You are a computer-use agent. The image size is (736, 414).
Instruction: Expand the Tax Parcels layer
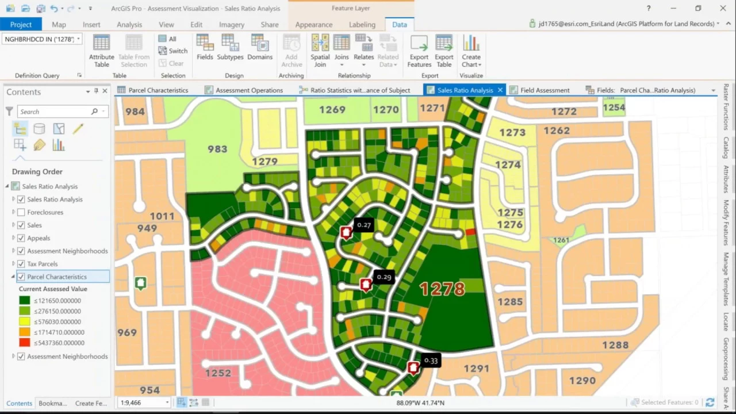point(14,264)
